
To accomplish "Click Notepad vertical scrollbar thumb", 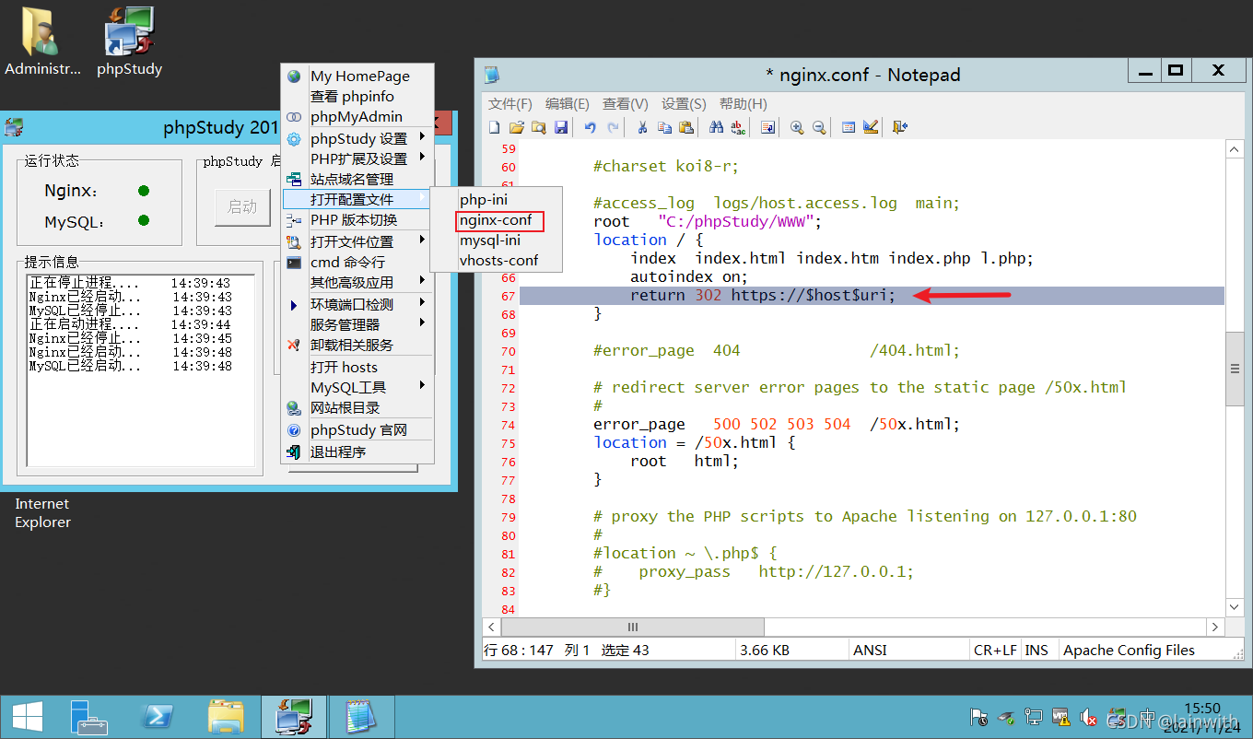I will point(1235,369).
